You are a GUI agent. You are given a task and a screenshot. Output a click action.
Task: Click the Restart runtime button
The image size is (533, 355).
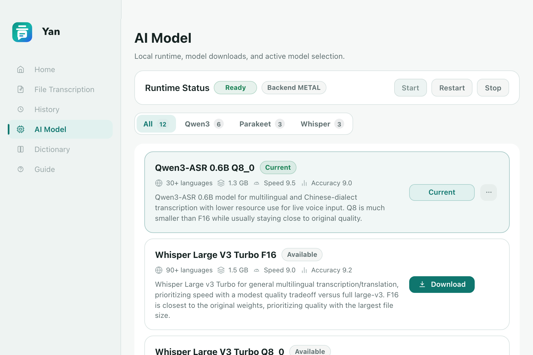(x=452, y=88)
